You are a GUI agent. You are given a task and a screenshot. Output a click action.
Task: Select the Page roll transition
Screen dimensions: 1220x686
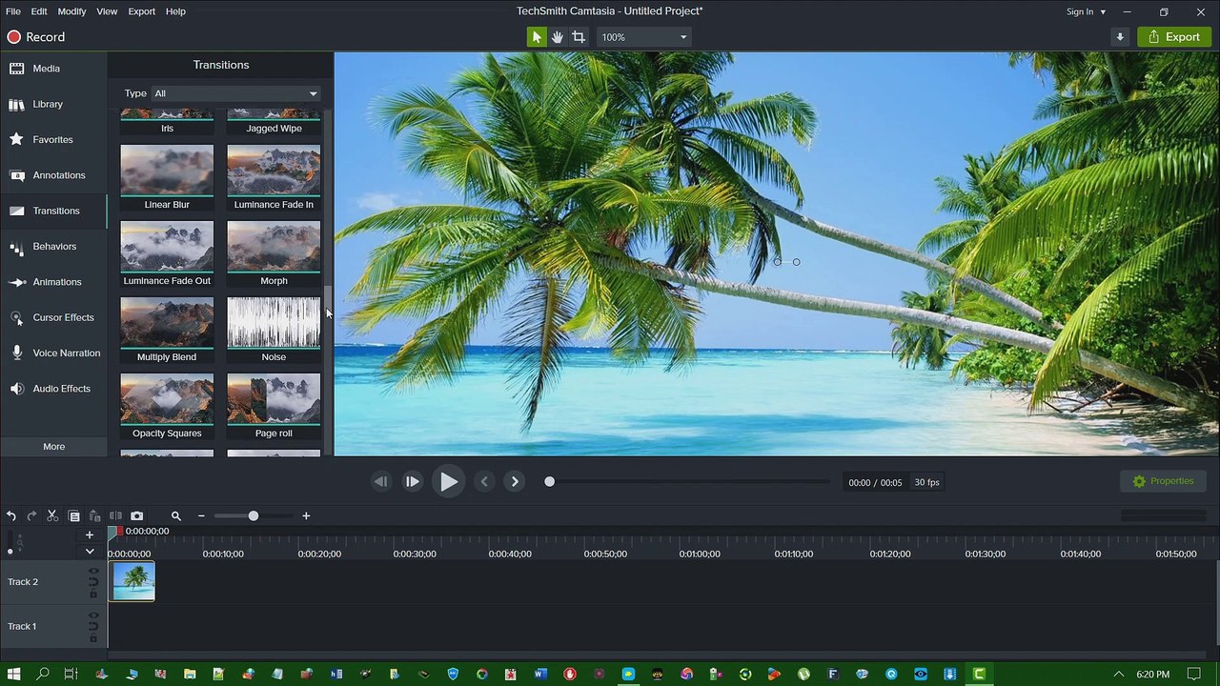[x=274, y=399]
